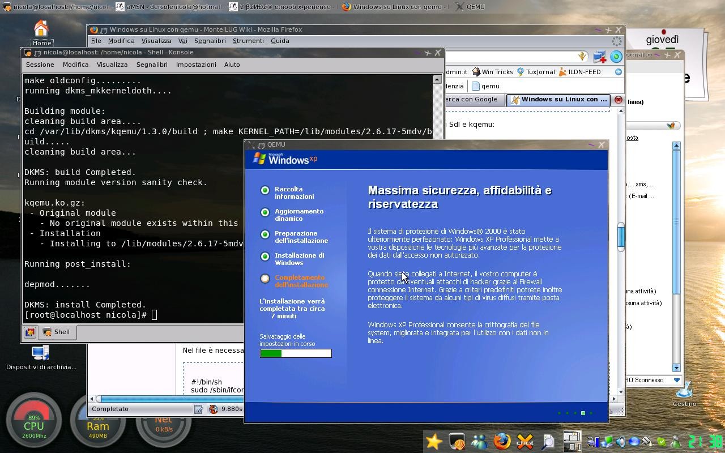Launch the terminal with shell icon in panel
Screen dimensions: 725x453
[x=457, y=441]
